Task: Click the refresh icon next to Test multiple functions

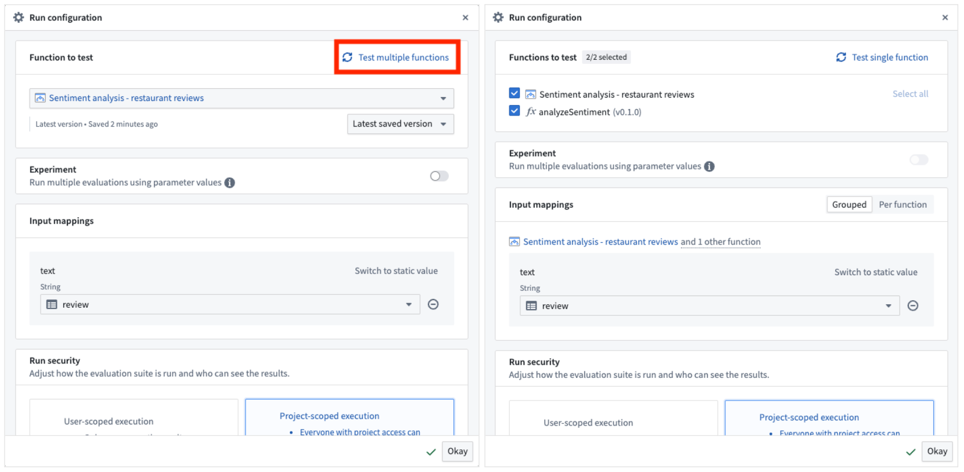Action: (x=347, y=57)
